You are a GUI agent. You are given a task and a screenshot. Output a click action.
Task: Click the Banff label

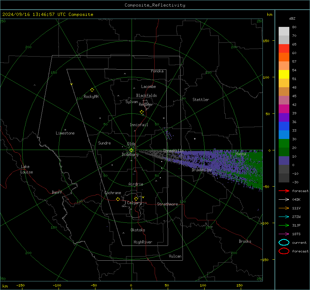57,192
